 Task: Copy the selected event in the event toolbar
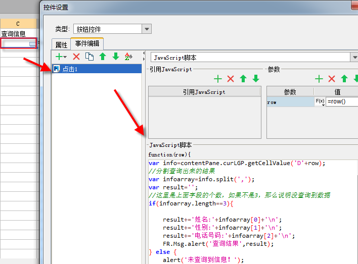89,57
